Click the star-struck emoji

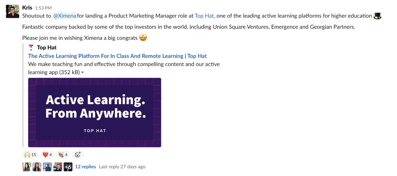(143, 38)
